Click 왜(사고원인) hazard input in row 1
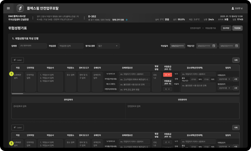The image size is (251, 151). click(x=134, y=84)
